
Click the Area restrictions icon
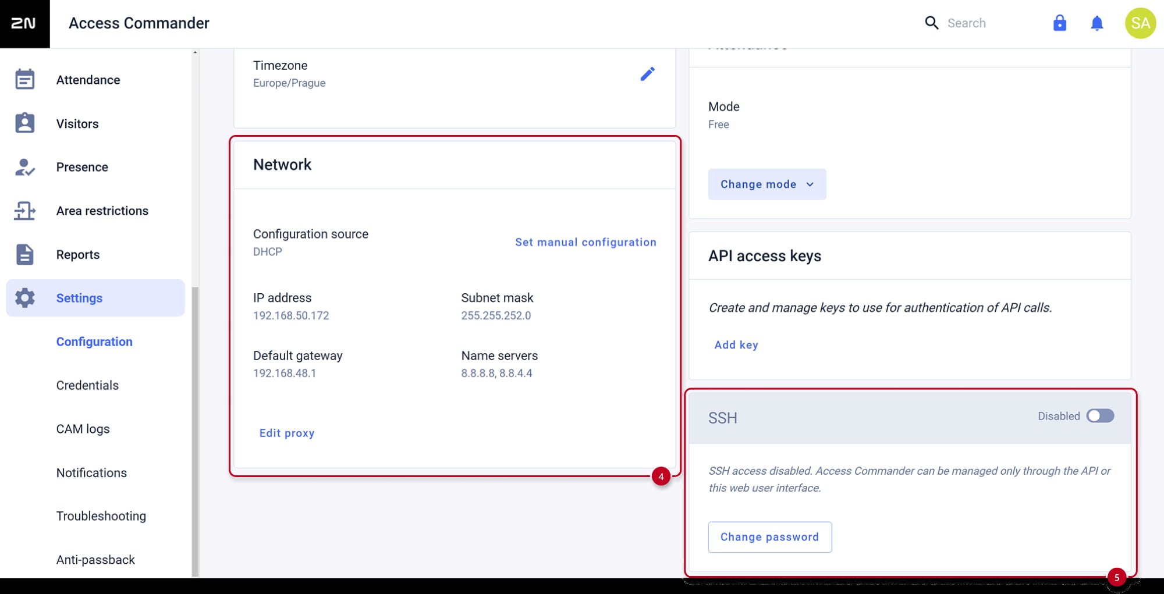click(x=24, y=211)
